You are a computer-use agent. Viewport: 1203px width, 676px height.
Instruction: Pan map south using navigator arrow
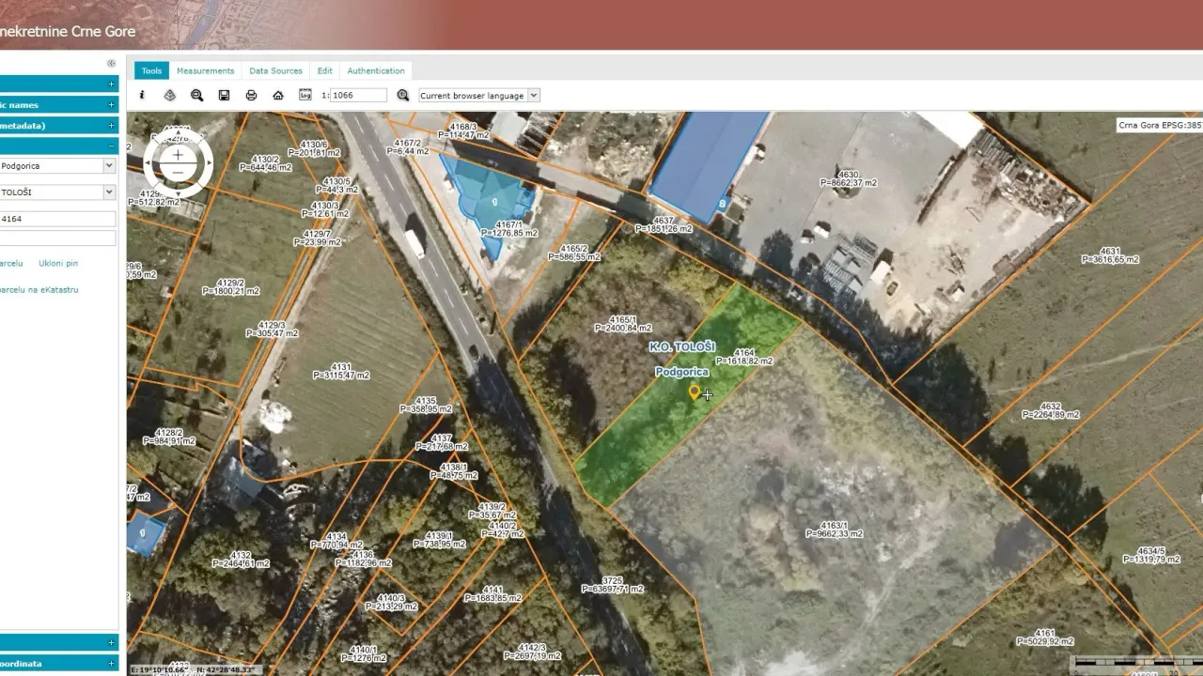pos(178,193)
